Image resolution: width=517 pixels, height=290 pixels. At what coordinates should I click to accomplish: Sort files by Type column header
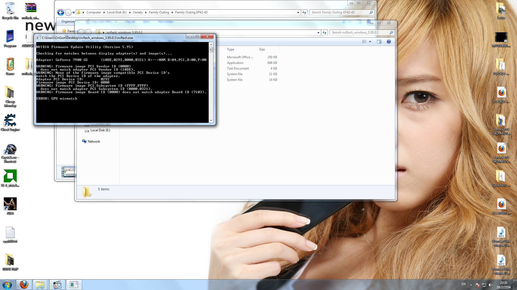(230, 49)
